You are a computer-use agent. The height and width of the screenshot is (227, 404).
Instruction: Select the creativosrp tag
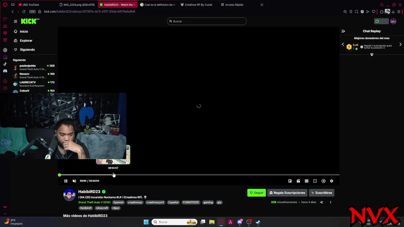[135, 202]
